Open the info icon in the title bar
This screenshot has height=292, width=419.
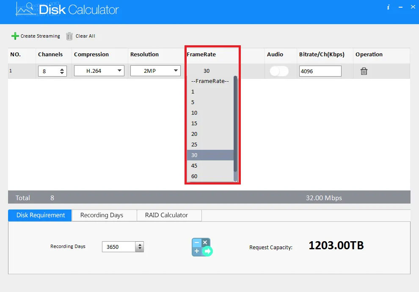coord(388,7)
